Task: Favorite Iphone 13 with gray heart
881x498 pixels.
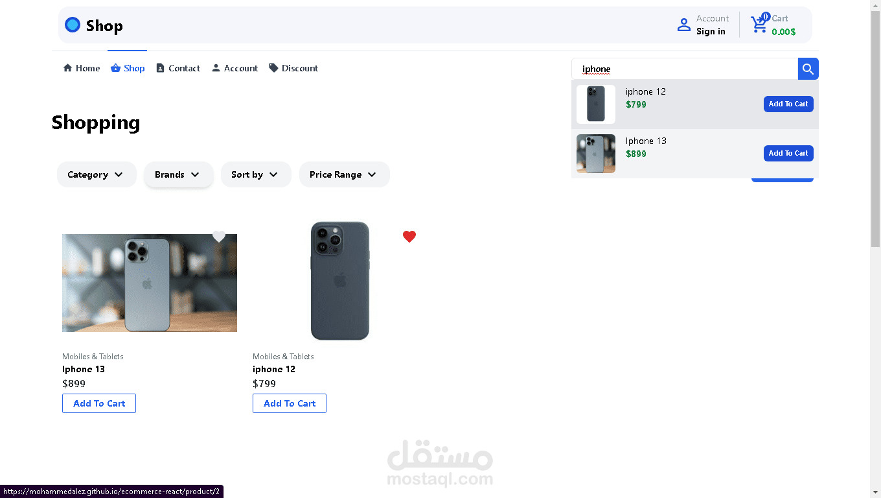Action: (219, 237)
